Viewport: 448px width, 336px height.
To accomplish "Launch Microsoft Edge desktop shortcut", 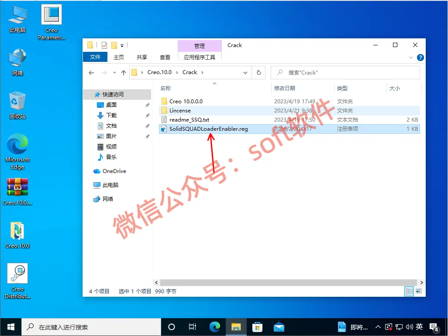I will click(x=17, y=152).
